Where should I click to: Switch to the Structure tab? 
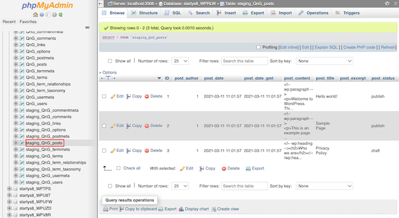coord(144,13)
